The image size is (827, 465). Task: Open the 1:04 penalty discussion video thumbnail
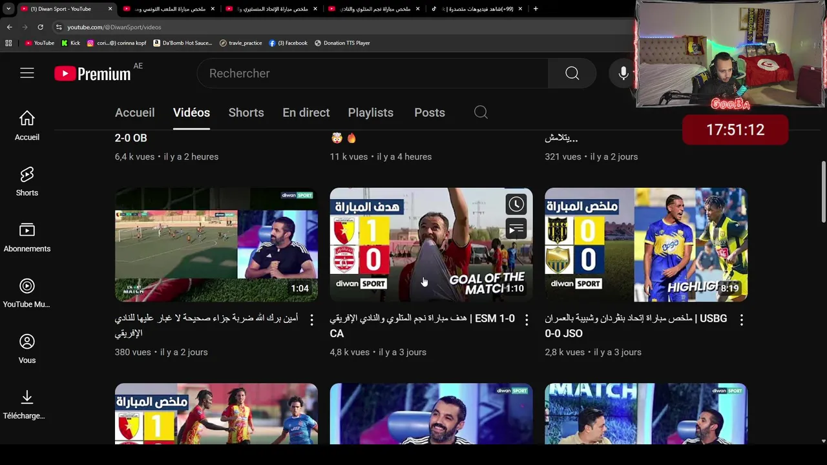(x=216, y=245)
